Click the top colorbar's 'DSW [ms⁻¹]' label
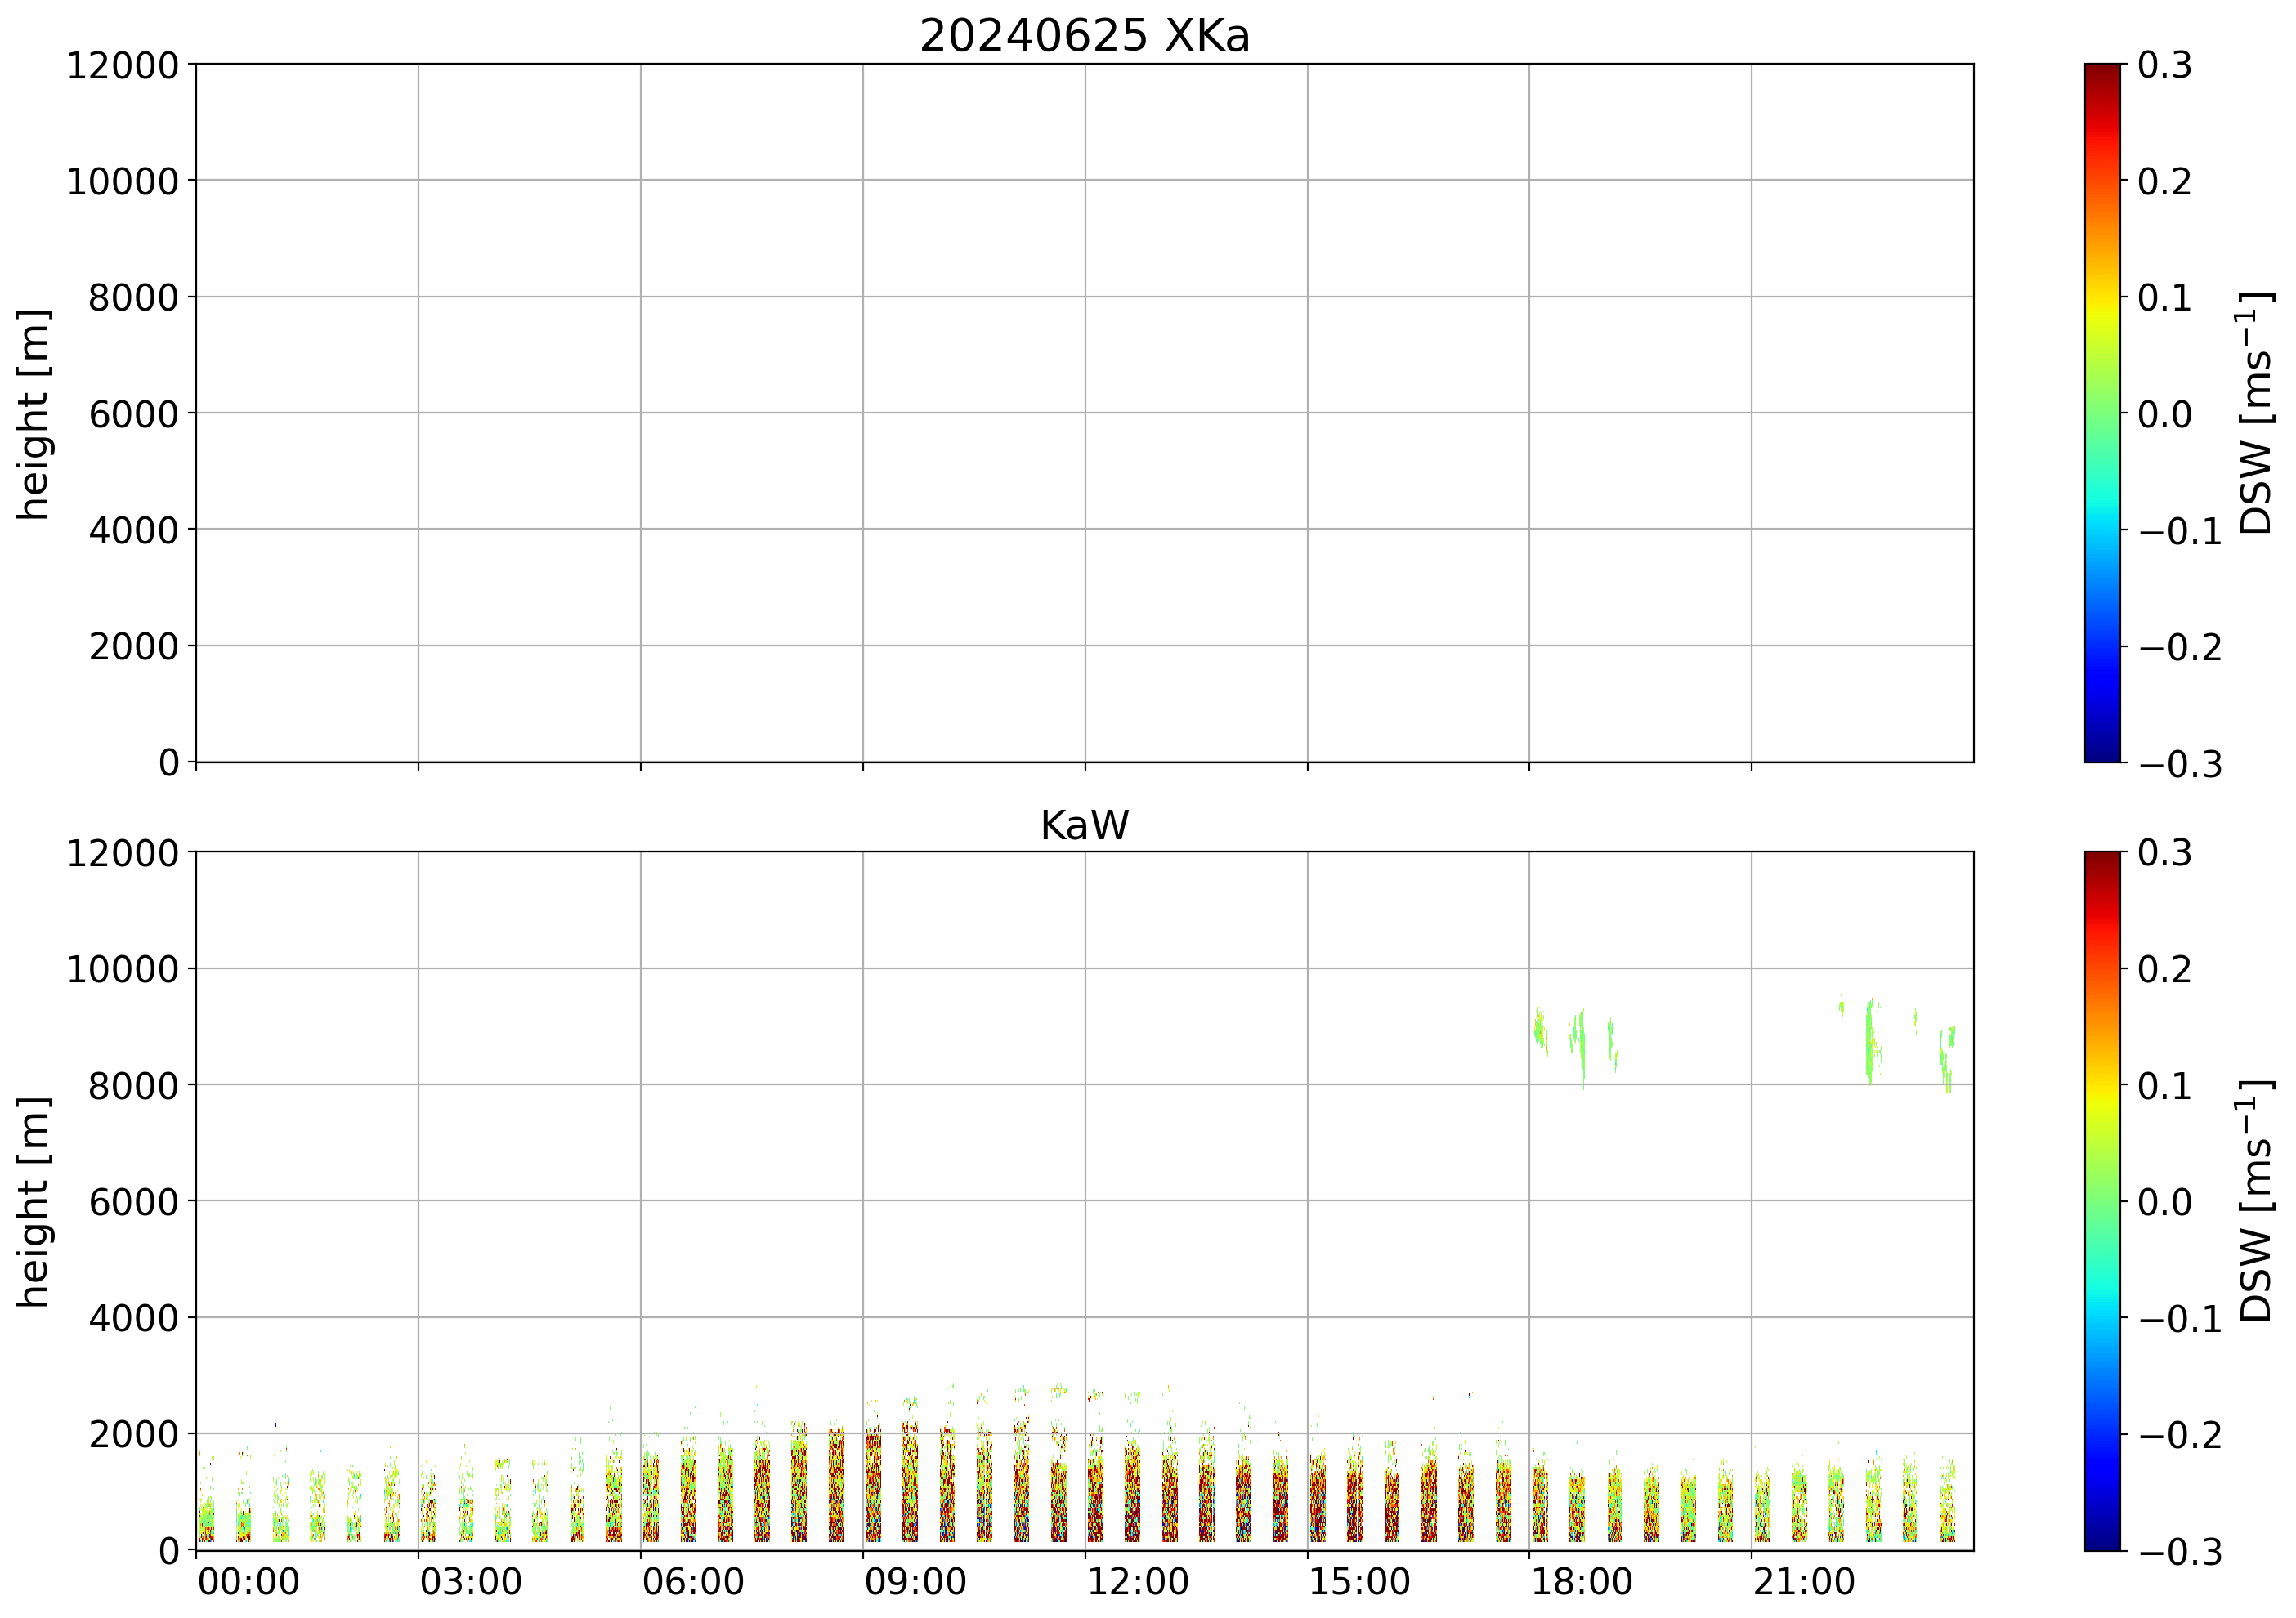 click(x=2256, y=413)
